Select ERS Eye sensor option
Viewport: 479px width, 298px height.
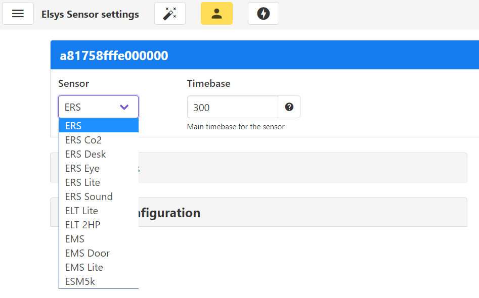[99, 168]
